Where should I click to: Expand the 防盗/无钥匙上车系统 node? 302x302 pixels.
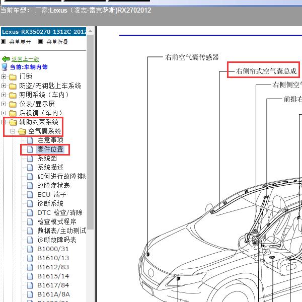point(4,86)
